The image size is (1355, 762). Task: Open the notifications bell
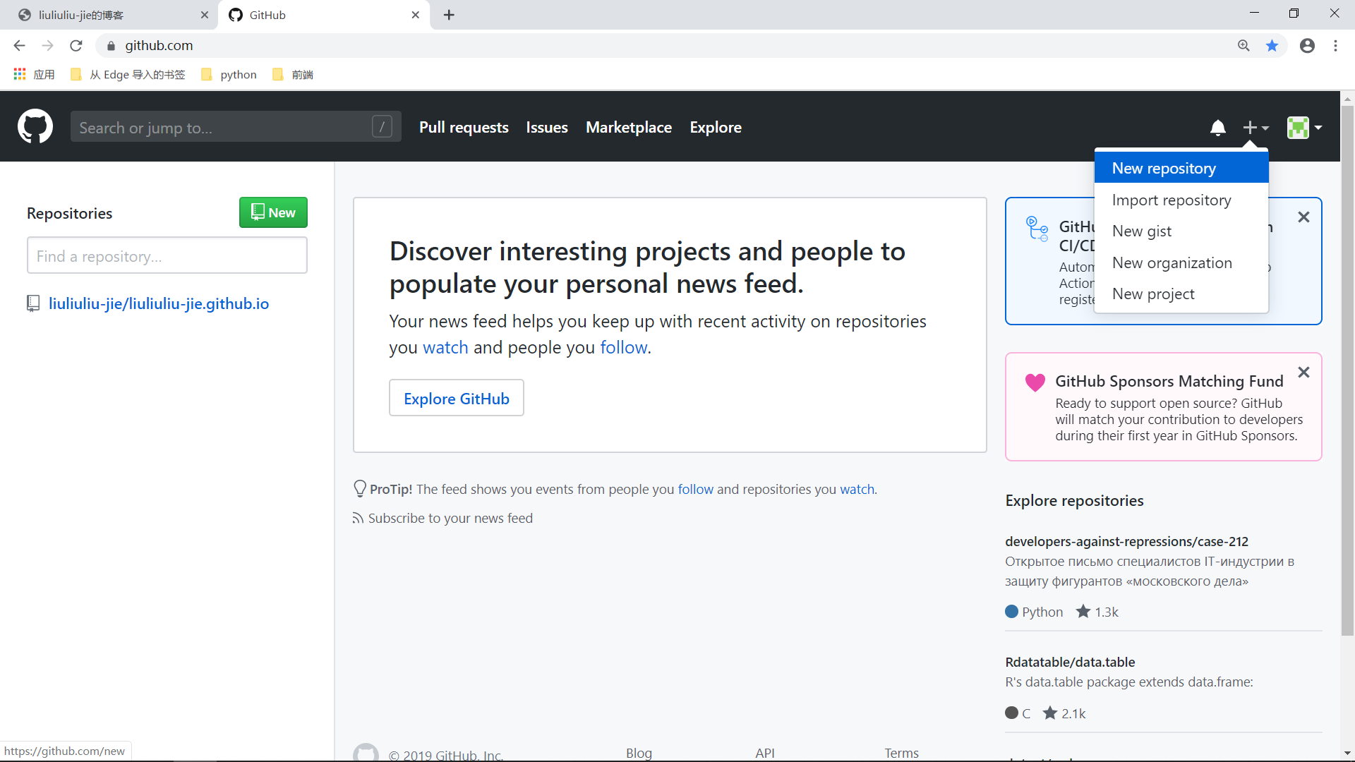pos(1217,128)
